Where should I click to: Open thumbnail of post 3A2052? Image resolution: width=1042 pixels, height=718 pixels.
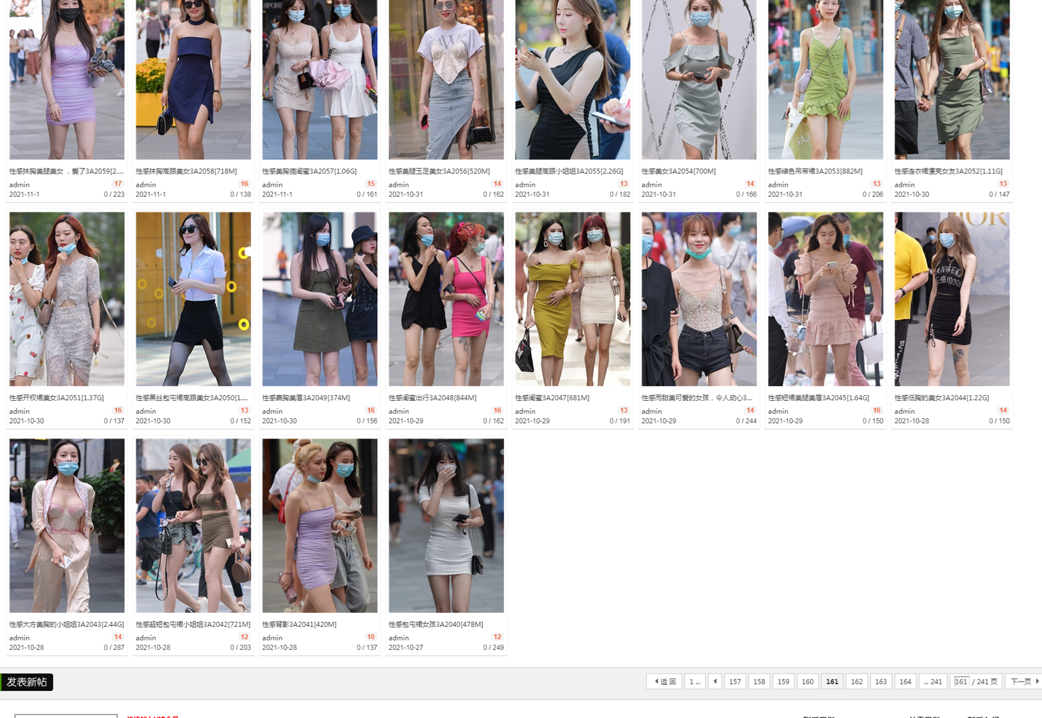coord(952,79)
